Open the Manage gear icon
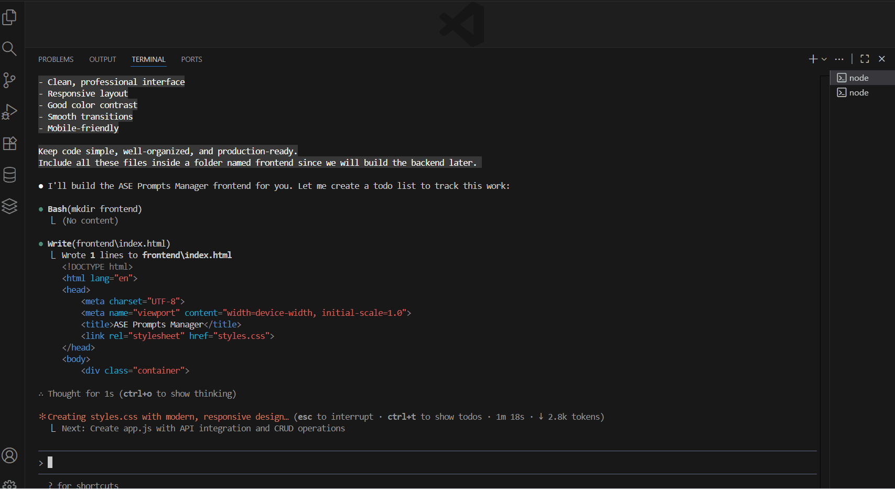Viewport: 895px width, 489px height. pos(9,484)
